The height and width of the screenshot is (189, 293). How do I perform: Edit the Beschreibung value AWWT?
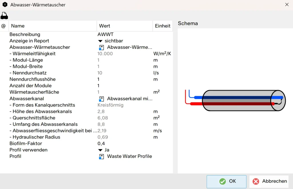(106, 34)
